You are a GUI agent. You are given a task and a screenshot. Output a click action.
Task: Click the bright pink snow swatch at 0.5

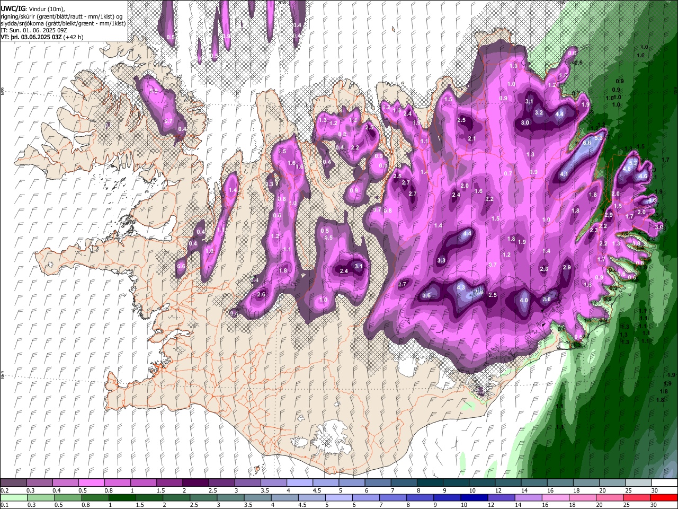pos(91,483)
